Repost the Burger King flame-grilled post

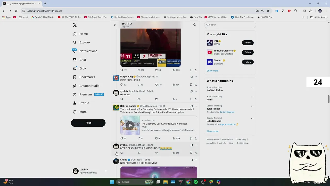point(139,85)
